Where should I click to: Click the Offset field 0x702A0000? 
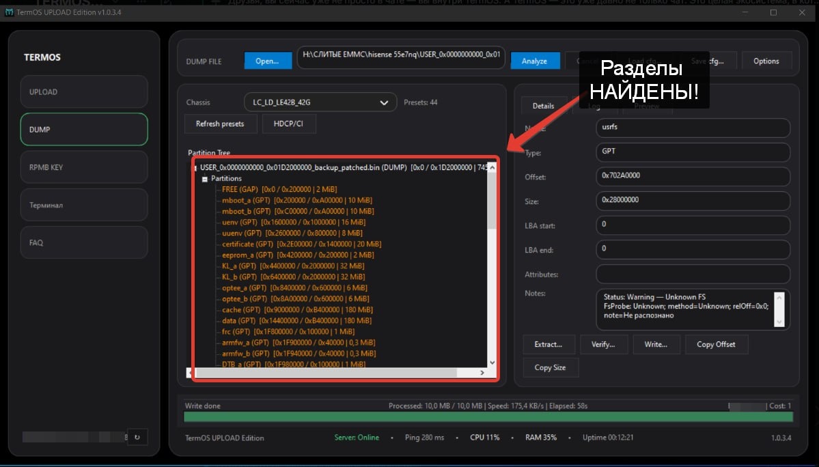point(693,176)
